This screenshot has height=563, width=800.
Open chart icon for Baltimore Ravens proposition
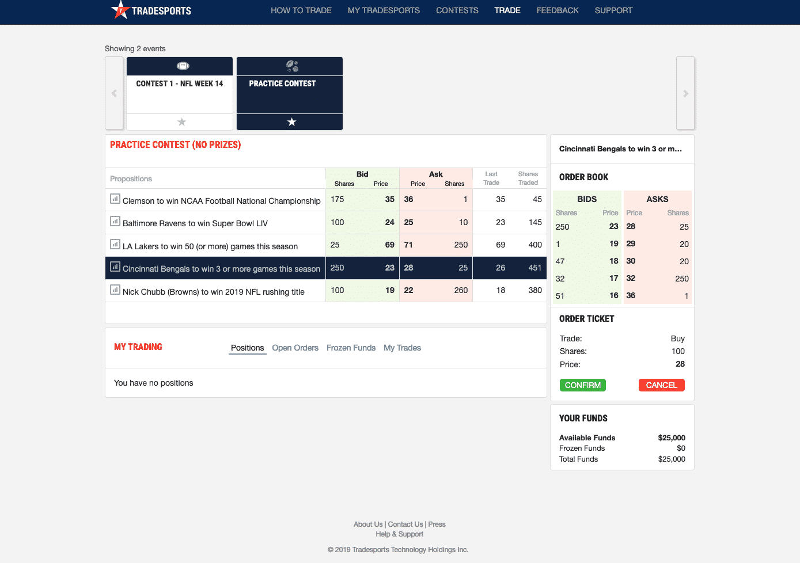coord(115,222)
